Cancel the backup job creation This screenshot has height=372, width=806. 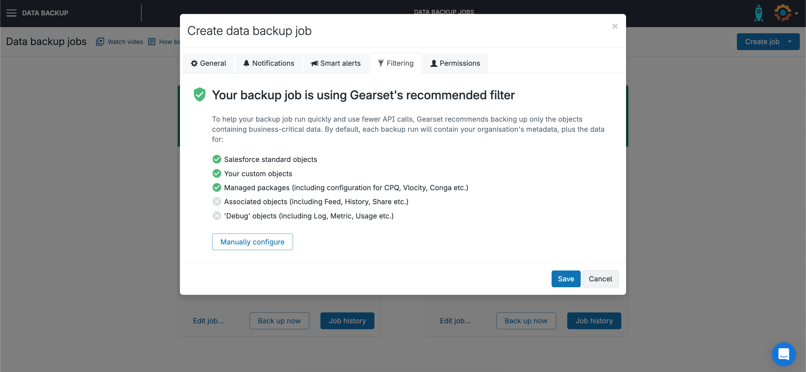[600, 279]
